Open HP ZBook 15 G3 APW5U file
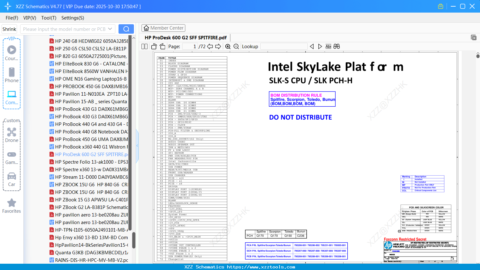 [89, 200]
